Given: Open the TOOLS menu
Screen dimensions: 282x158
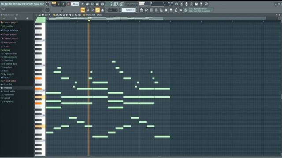Looking at the screenshot, I should (37, 4).
